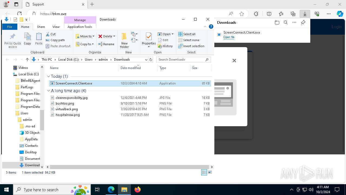Image resolution: width=346 pixels, height=195 pixels.
Task: Click the Users breadcrumb in address bar
Action: pos(89,60)
